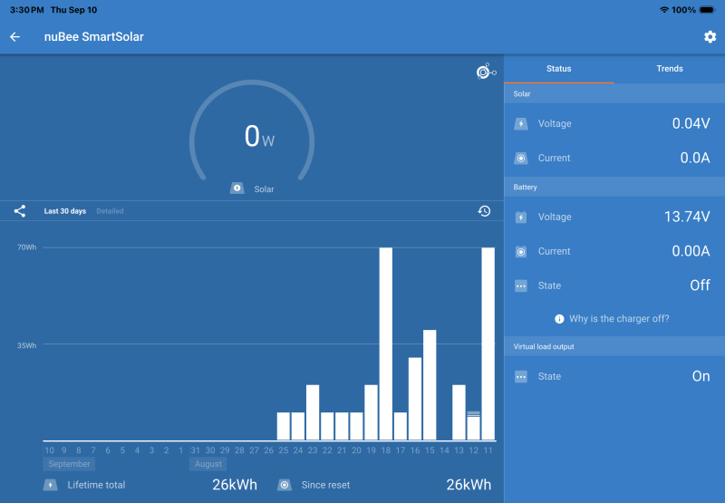Tap the VE.Smart networking icon
Image resolution: width=725 pixels, height=503 pixels.
click(x=486, y=72)
